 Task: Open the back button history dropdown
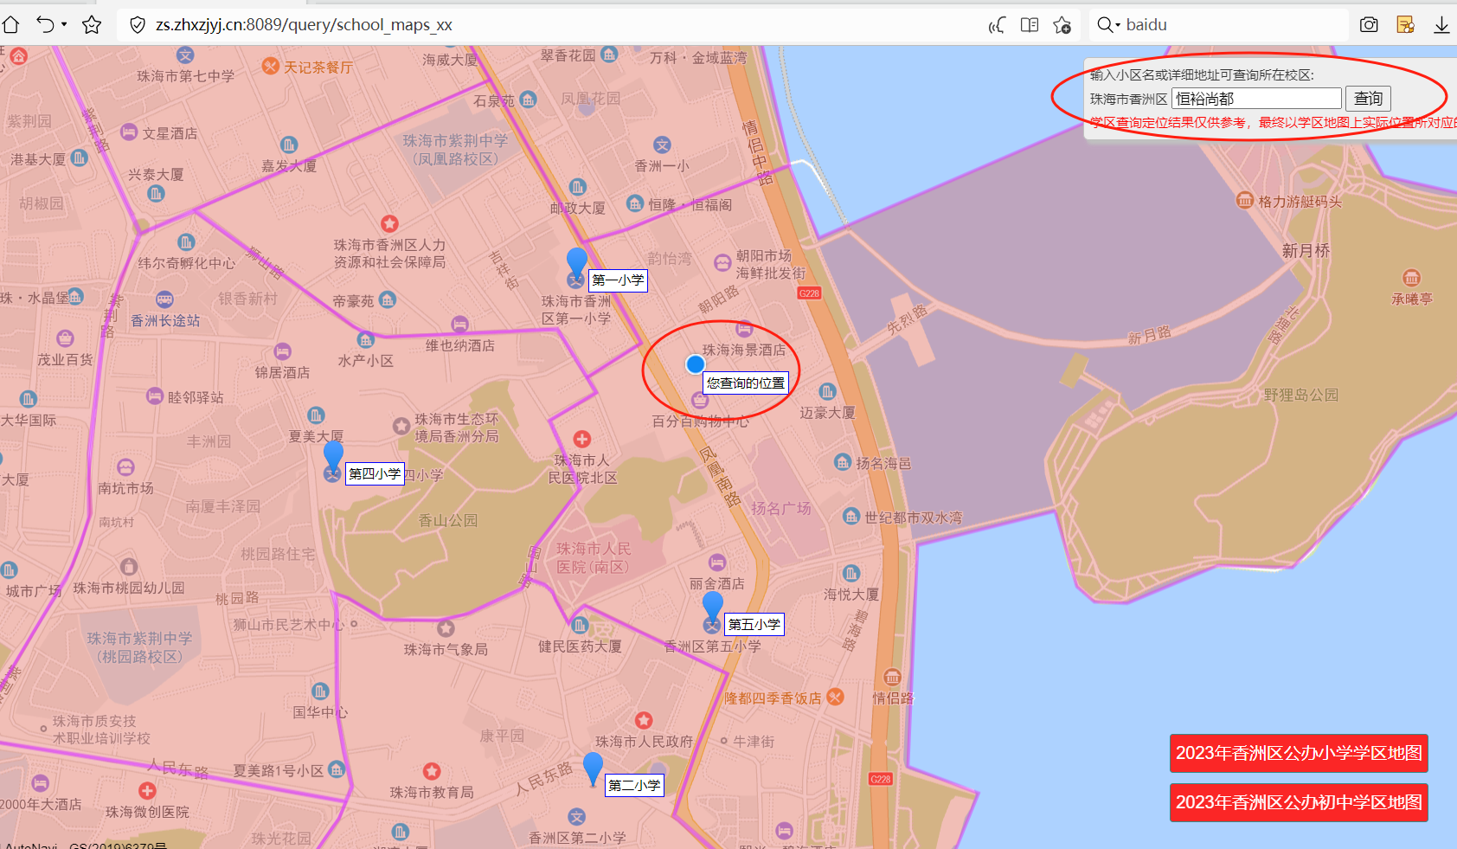[63, 25]
